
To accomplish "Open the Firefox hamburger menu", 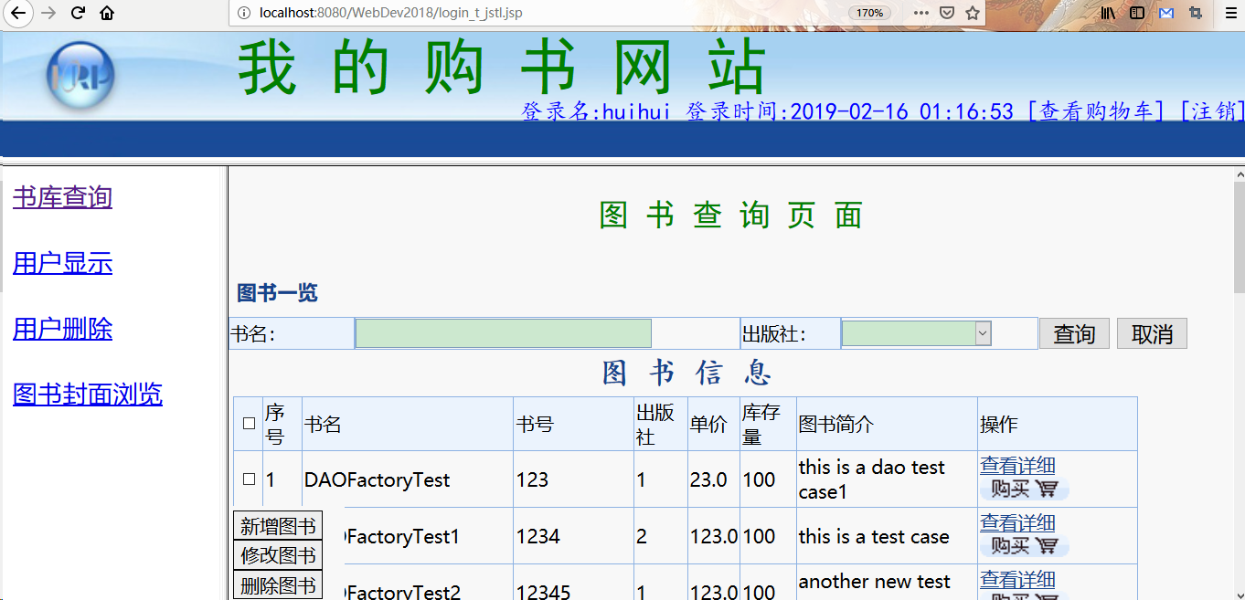I will [1228, 13].
